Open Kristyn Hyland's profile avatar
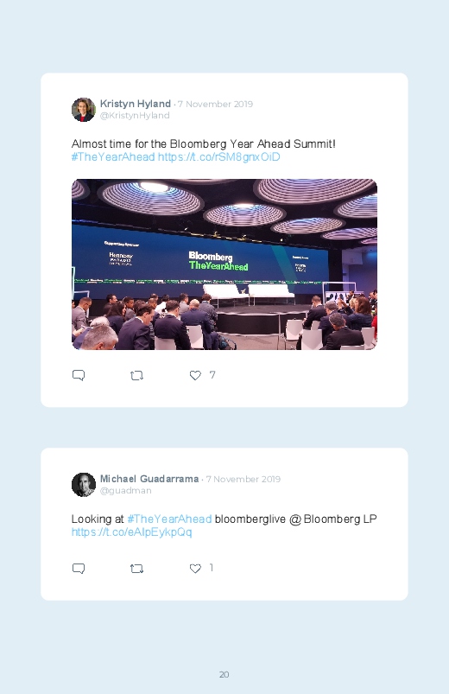The image size is (449, 694). [84, 110]
